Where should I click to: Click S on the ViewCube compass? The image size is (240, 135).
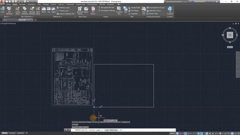[x=230, y=42]
